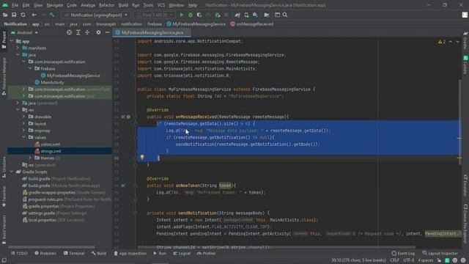
Task: Click the CRLF line separator in status bar
Action: (394, 260)
